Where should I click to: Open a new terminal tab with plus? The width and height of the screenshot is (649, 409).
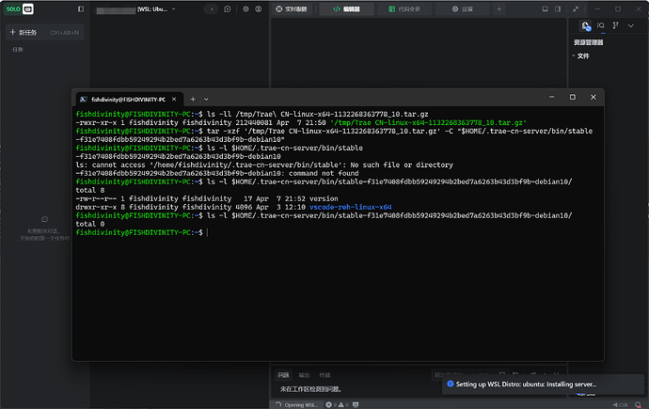[x=194, y=99]
